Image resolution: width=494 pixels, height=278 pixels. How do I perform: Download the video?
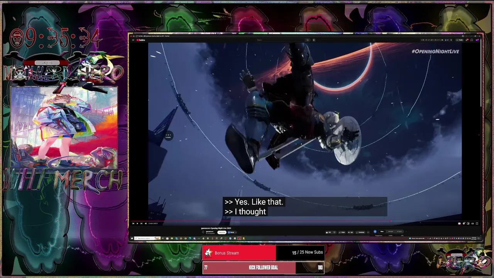click(x=360, y=232)
